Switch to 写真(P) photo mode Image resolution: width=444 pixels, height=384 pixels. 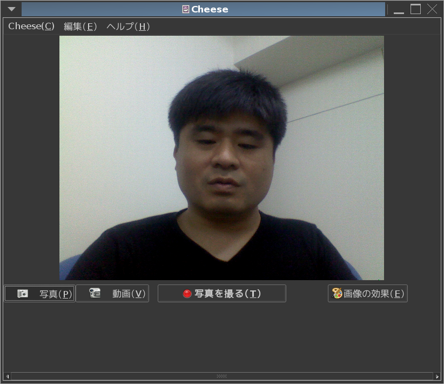coord(39,294)
